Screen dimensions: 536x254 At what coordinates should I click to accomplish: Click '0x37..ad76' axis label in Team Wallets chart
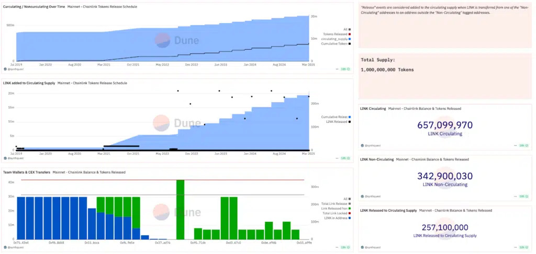pos(162,242)
